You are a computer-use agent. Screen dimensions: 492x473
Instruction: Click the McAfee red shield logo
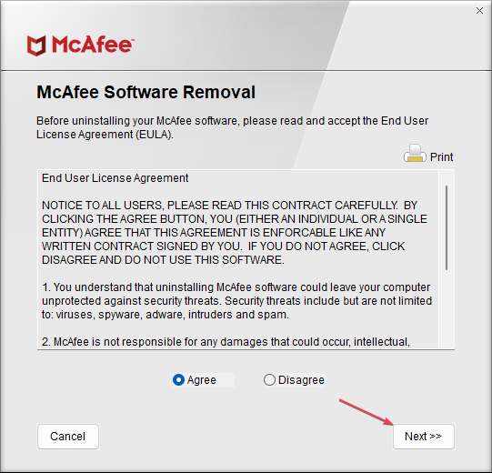[36, 45]
